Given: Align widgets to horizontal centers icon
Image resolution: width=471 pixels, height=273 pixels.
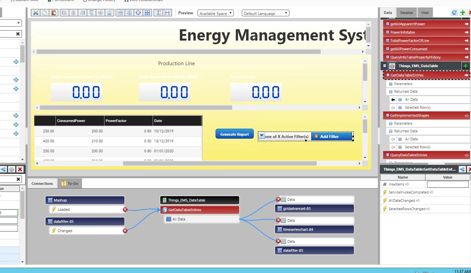Looking at the screenshot, I should pos(74,13).
